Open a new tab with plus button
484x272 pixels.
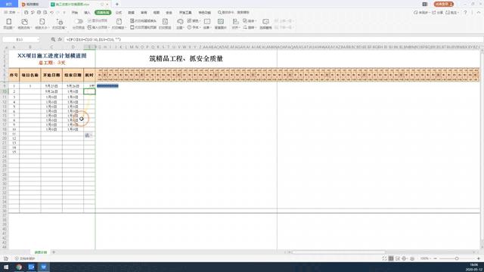[x=117, y=5]
